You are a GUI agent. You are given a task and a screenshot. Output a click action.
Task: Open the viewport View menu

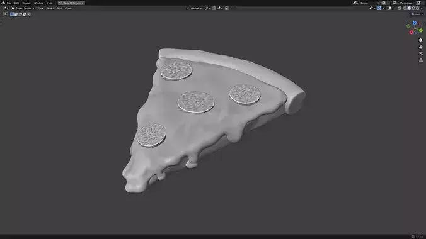point(40,8)
